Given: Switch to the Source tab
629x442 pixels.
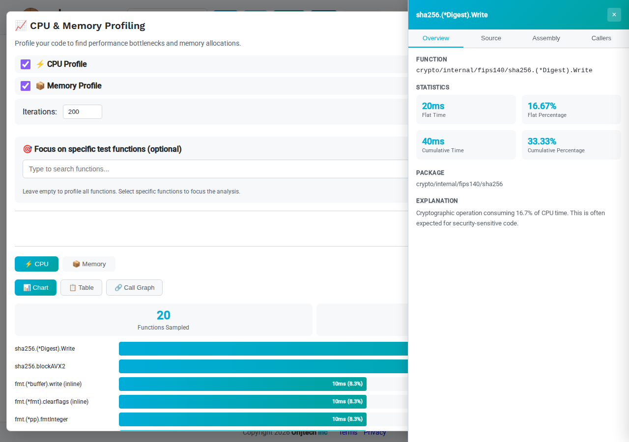Looking at the screenshot, I should 491,38.
